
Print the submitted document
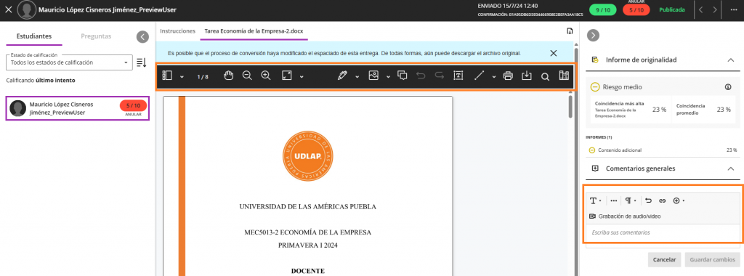click(508, 76)
